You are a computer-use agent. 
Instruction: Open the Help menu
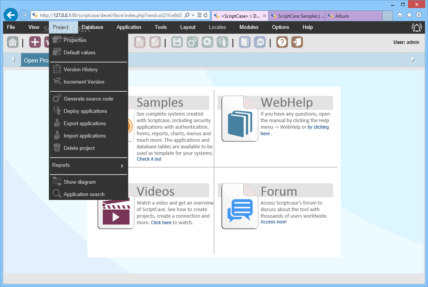(x=308, y=27)
